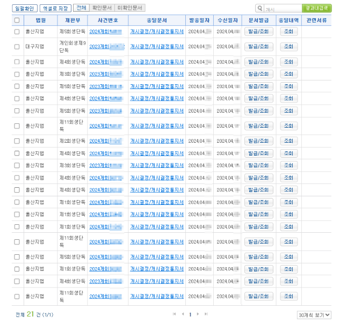Image resolution: width=340 pixels, height=324 pixels.
Task: Open the 미확인문서 tab
Action: (129, 9)
